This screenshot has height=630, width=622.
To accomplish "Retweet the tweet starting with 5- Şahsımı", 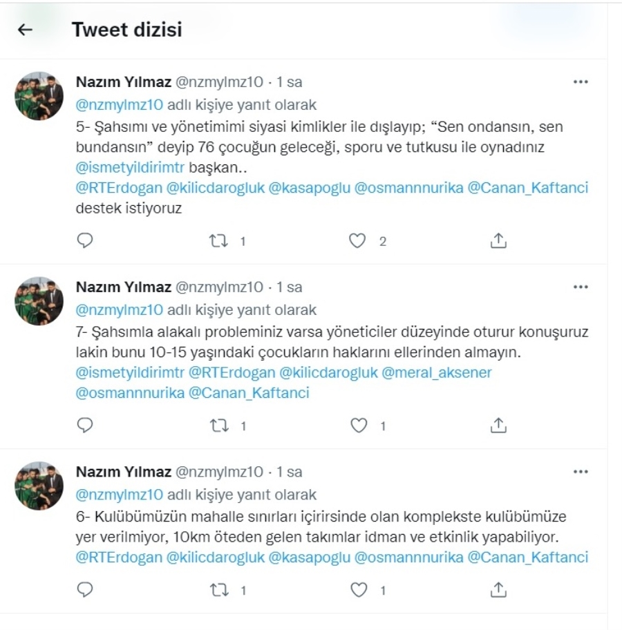I will (x=218, y=241).
